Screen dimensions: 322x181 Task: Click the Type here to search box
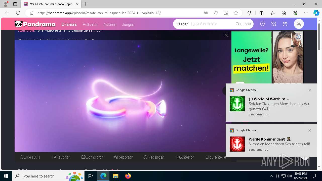click(x=48, y=176)
